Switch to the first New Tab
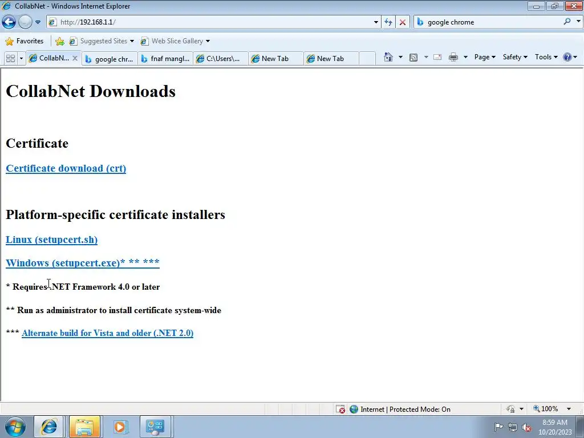Screen dimensions: 584x438 tap(275, 59)
